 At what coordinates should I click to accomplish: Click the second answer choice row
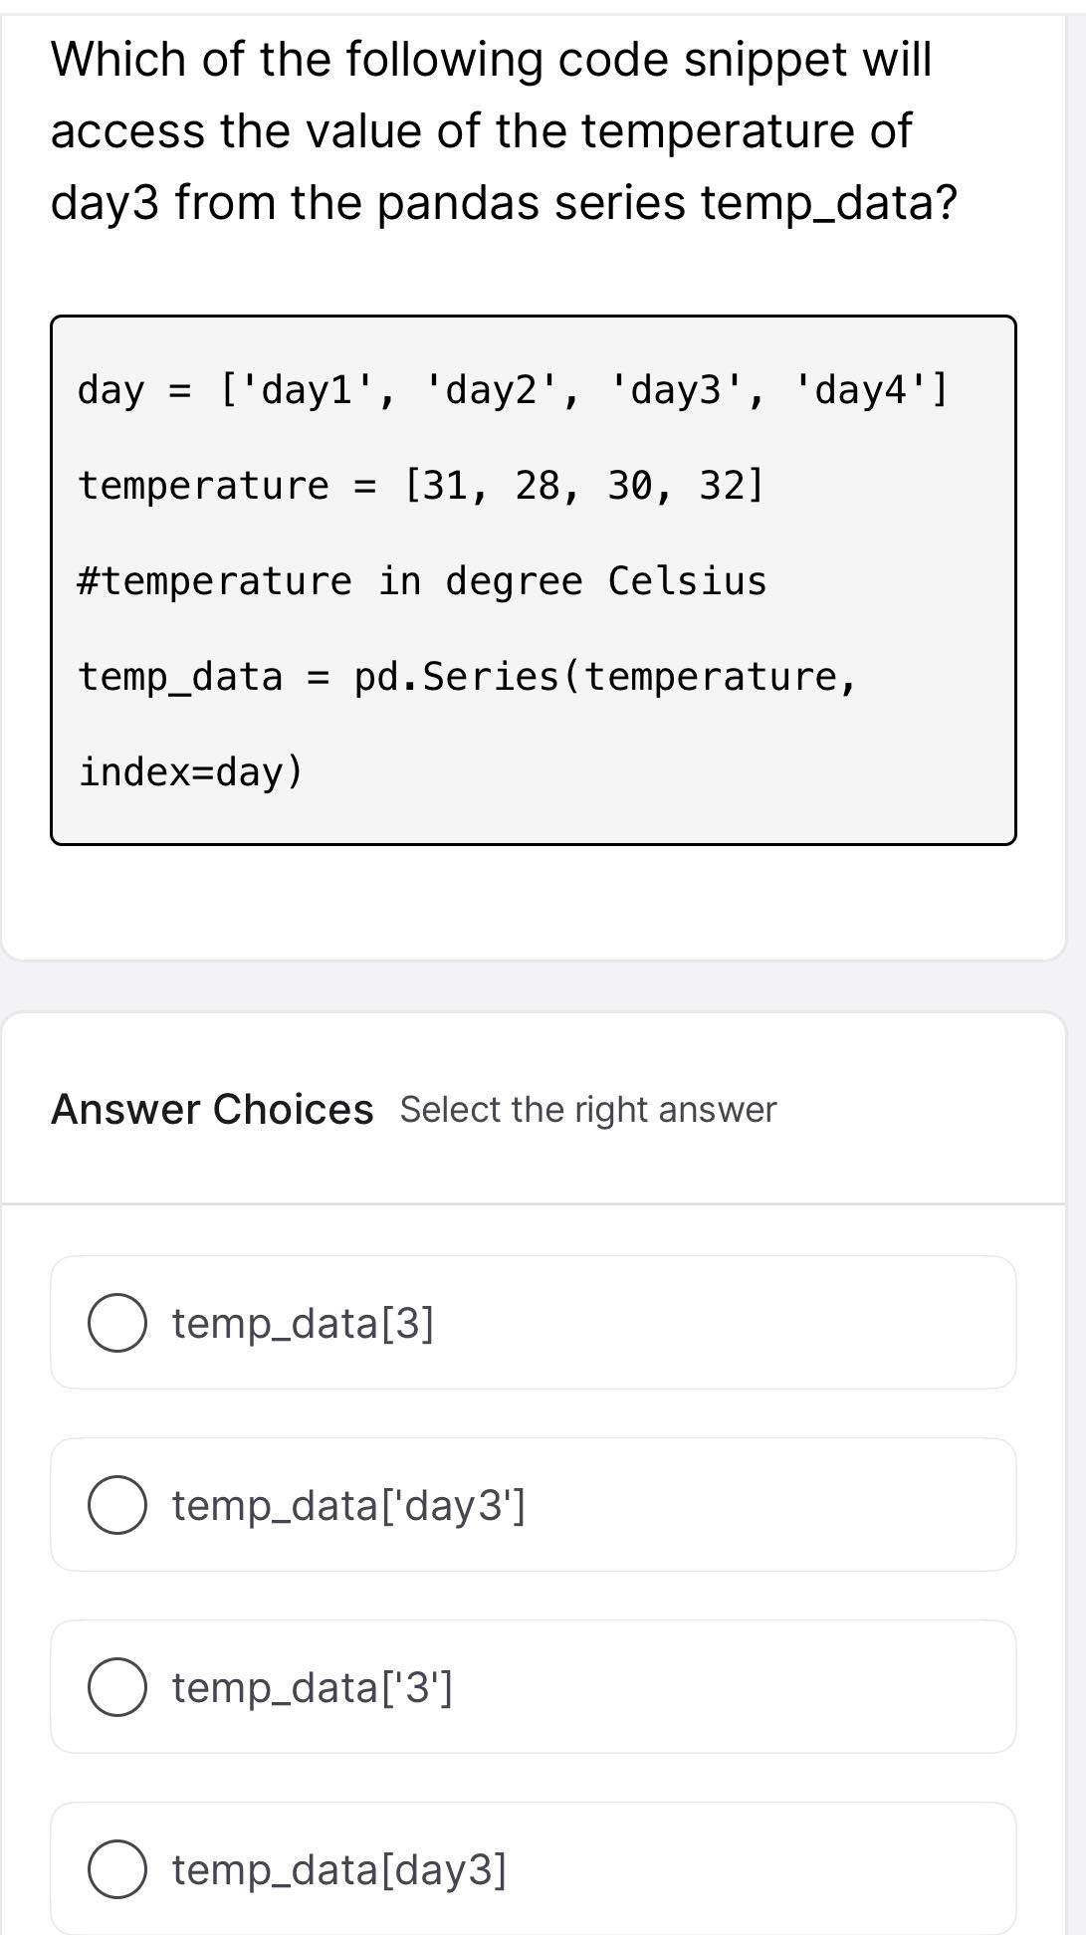[534, 1507]
